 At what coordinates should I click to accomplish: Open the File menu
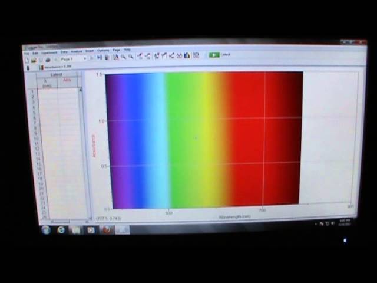[x=27, y=54]
